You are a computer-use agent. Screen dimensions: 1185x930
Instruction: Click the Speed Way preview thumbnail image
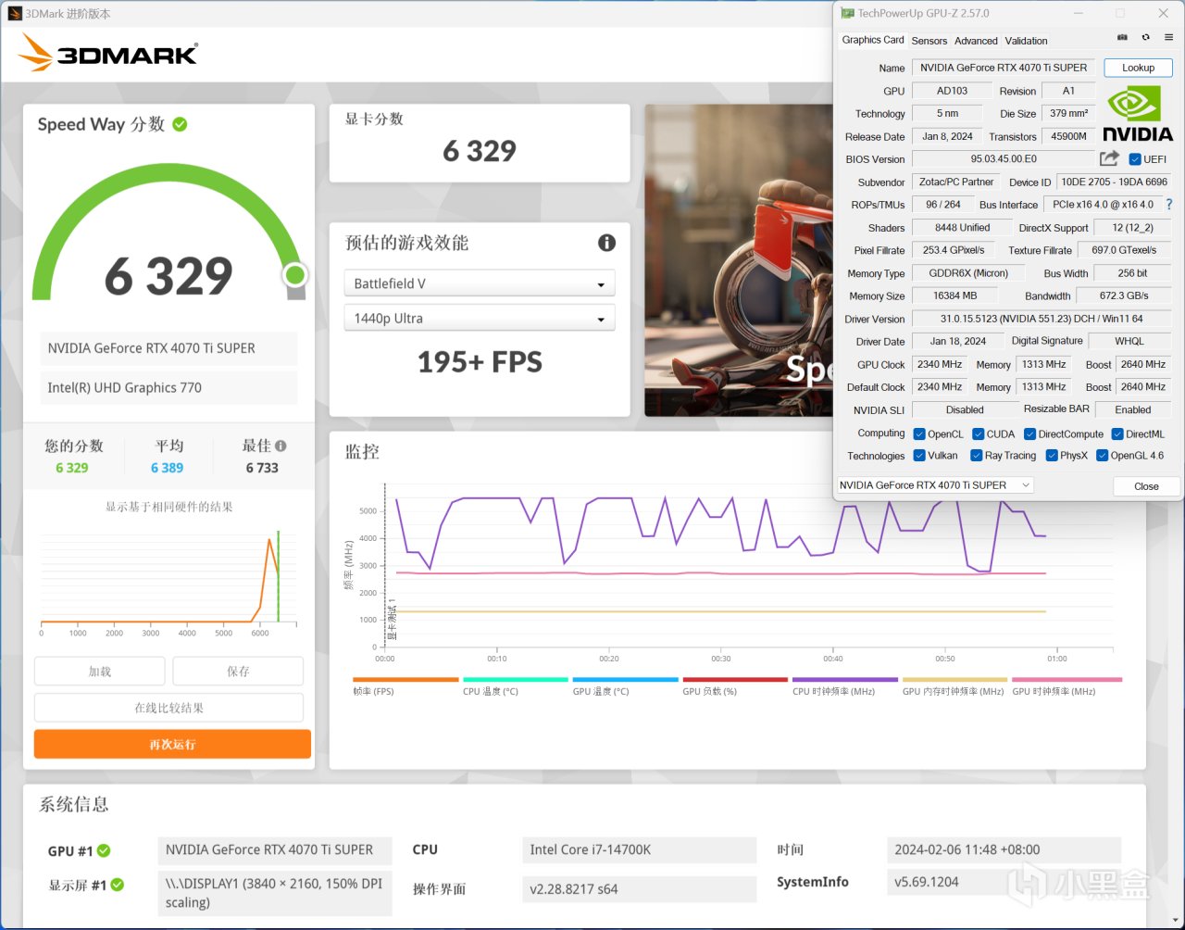[737, 260]
